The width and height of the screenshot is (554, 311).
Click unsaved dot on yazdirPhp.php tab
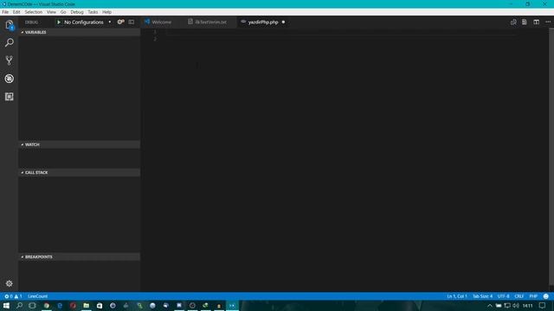283,22
